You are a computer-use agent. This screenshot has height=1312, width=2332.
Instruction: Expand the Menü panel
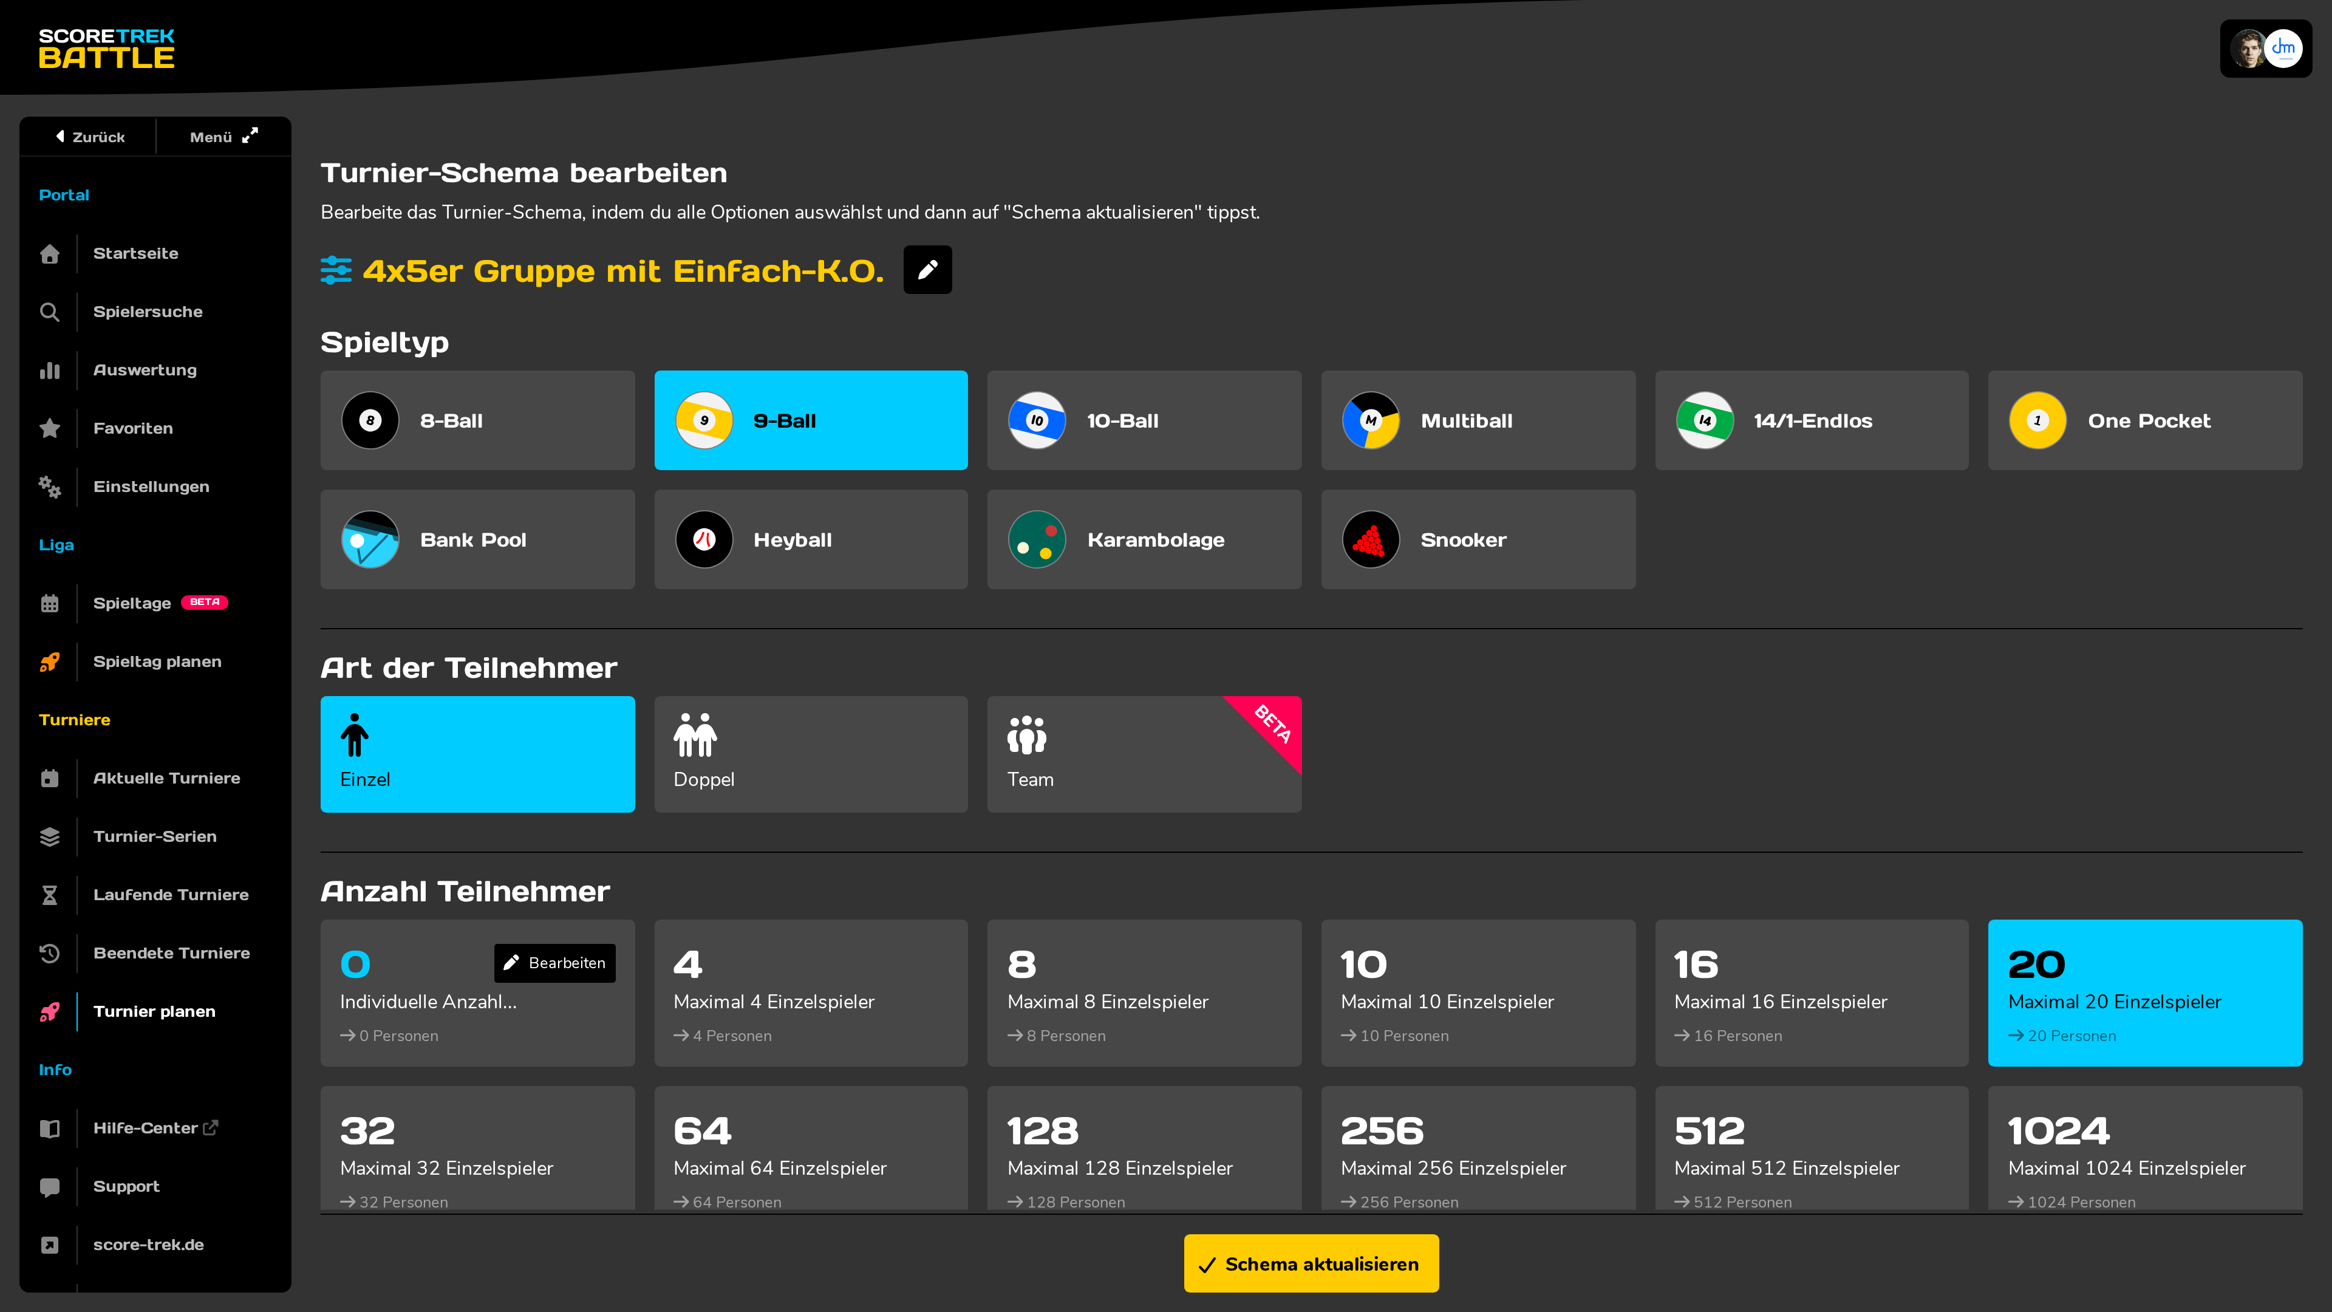223,137
